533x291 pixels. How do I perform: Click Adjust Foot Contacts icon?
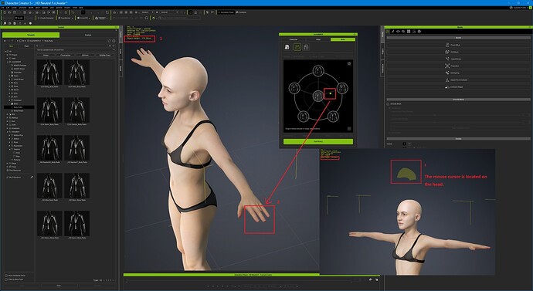[447, 80]
